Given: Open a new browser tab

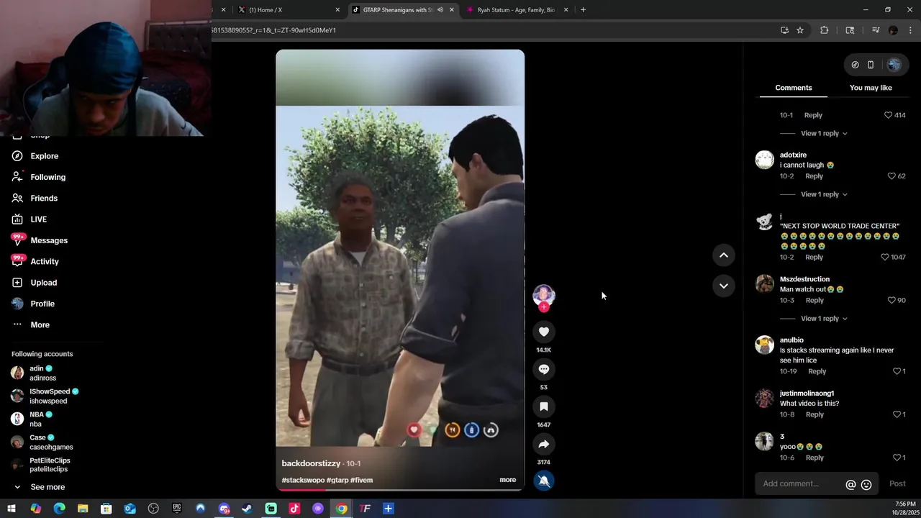Looking at the screenshot, I should 583,10.
